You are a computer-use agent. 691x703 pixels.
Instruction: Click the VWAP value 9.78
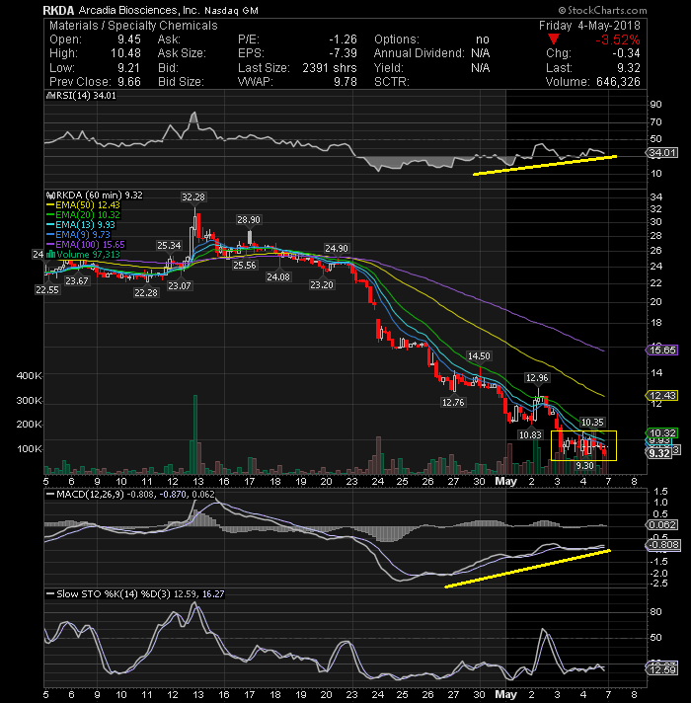point(345,82)
